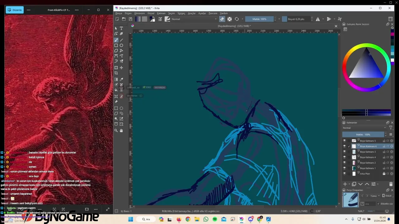399x224 pixels.
Task: Duplicate layer using the copy icon
Action: click(354, 184)
